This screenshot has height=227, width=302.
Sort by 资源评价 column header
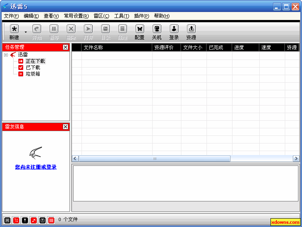click(167, 48)
